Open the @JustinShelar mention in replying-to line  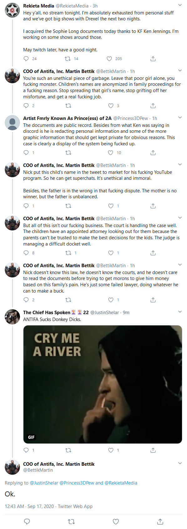pos(44,483)
